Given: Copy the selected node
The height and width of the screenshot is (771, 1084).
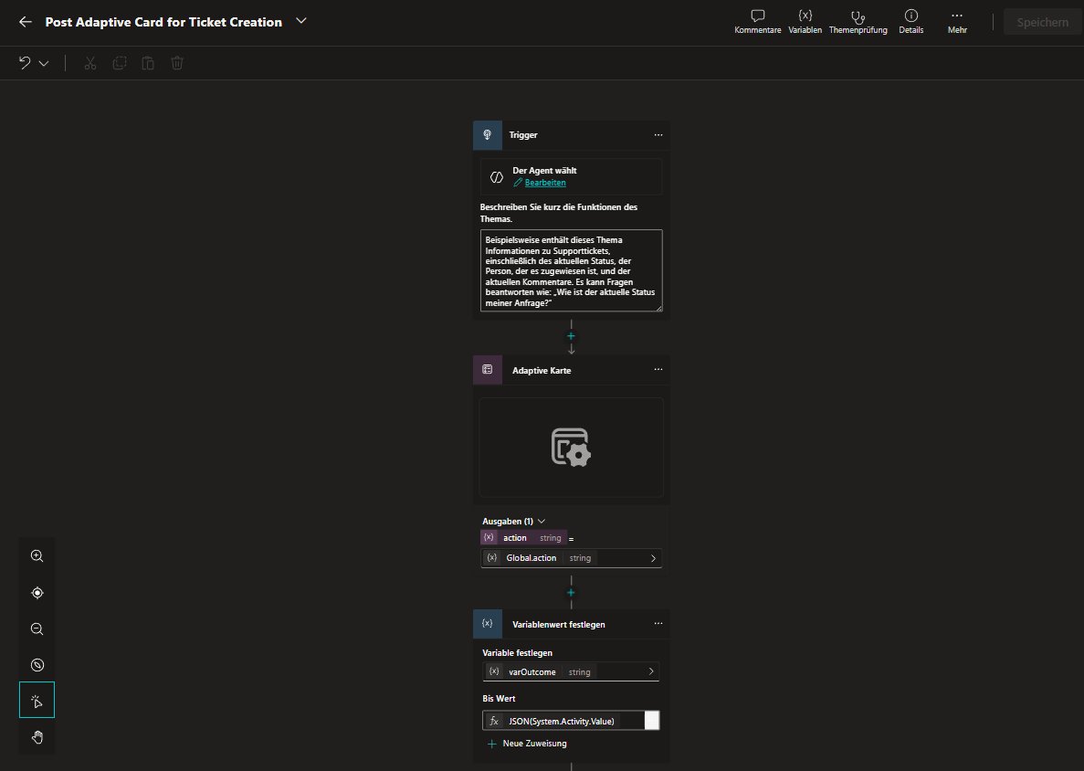Looking at the screenshot, I should click(119, 64).
